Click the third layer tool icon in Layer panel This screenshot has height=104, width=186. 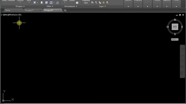pyautogui.click(x=100, y=3)
